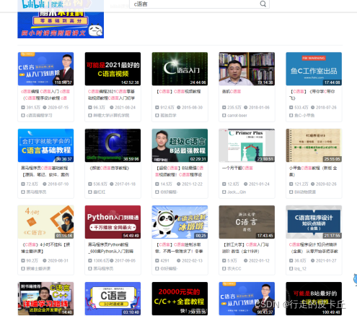Click uploader icon beside Jack__Qin

click(224, 192)
